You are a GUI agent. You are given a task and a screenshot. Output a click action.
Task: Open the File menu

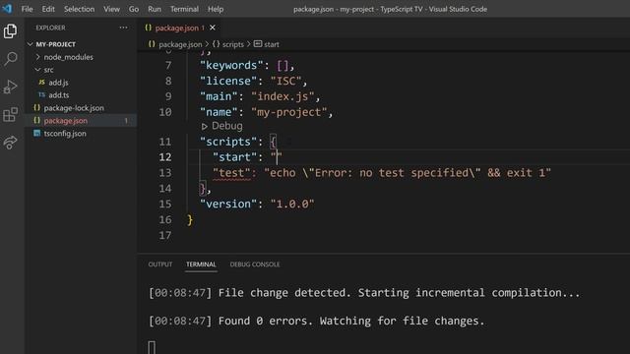click(x=27, y=9)
